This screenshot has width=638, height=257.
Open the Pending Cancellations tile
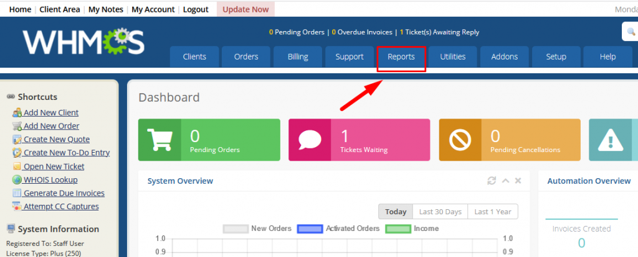tap(510, 140)
